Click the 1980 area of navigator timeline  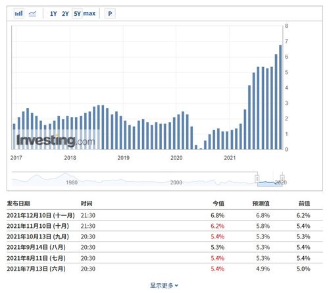(72, 182)
